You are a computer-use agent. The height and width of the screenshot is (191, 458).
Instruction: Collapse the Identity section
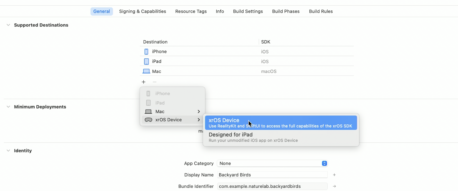click(x=8, y=150)
